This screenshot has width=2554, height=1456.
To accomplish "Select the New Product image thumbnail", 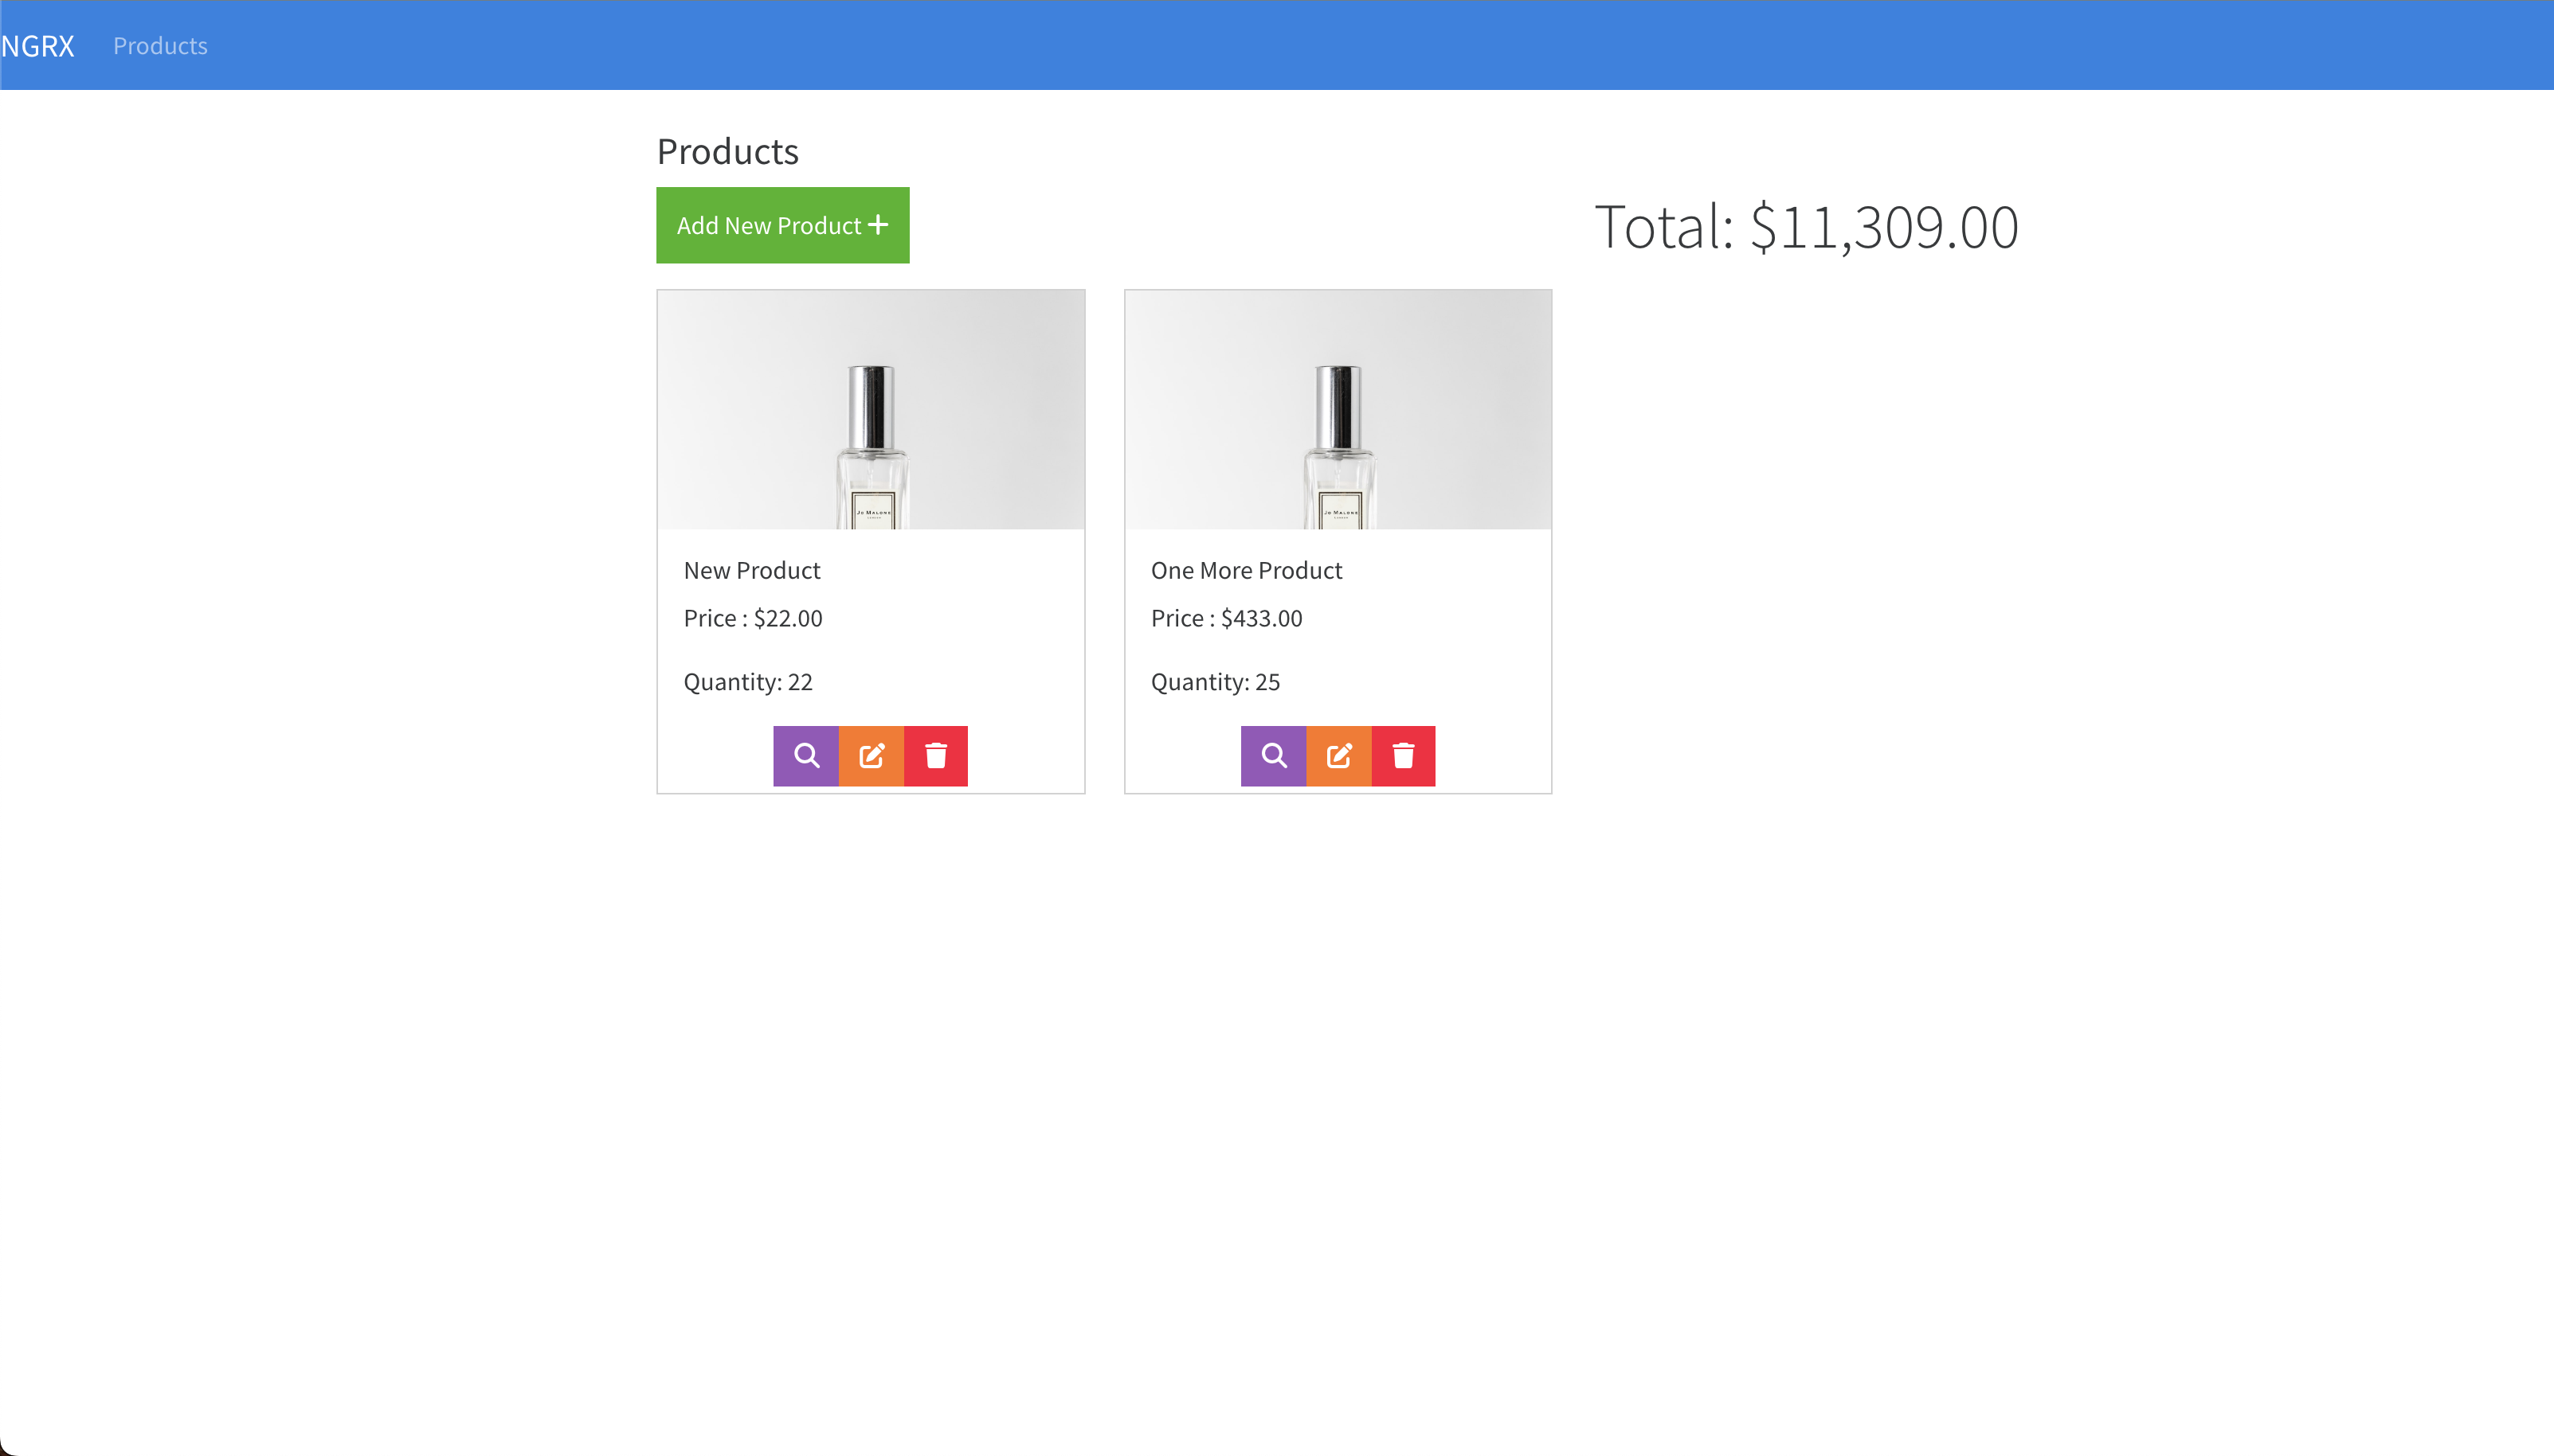I will coord(872,410).
